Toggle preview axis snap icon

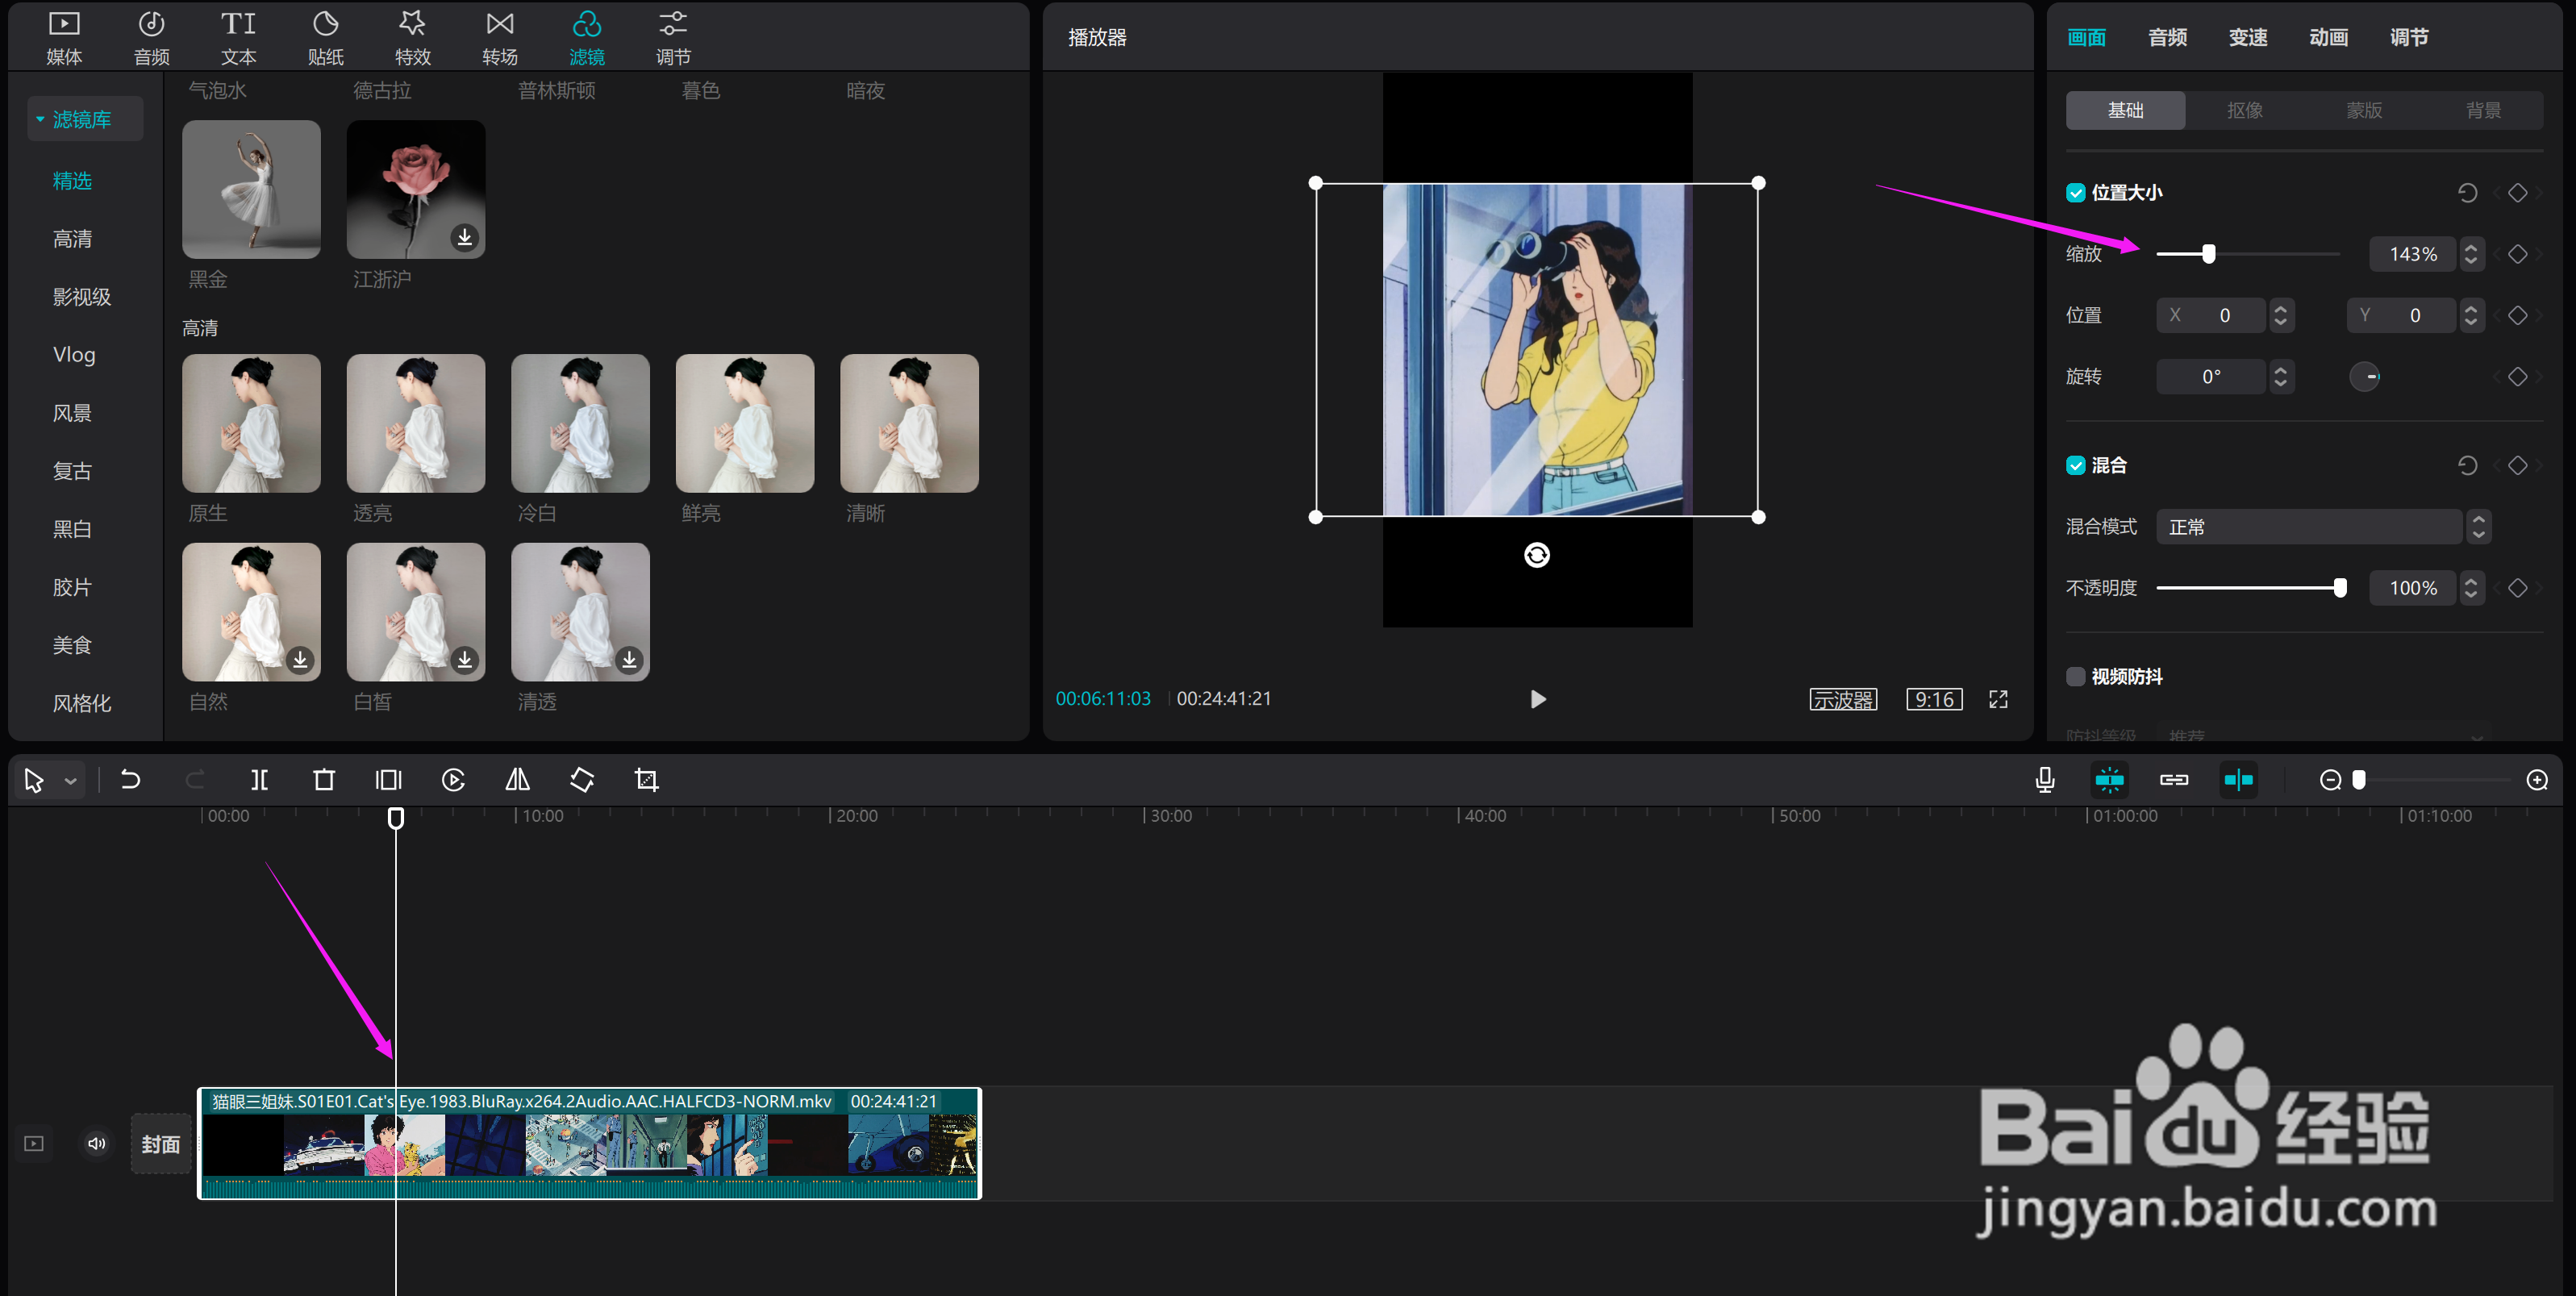click(x=2239, y=780)
